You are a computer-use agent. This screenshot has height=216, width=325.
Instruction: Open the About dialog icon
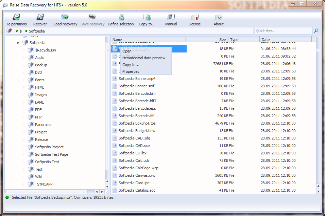(x=219, y=17)
